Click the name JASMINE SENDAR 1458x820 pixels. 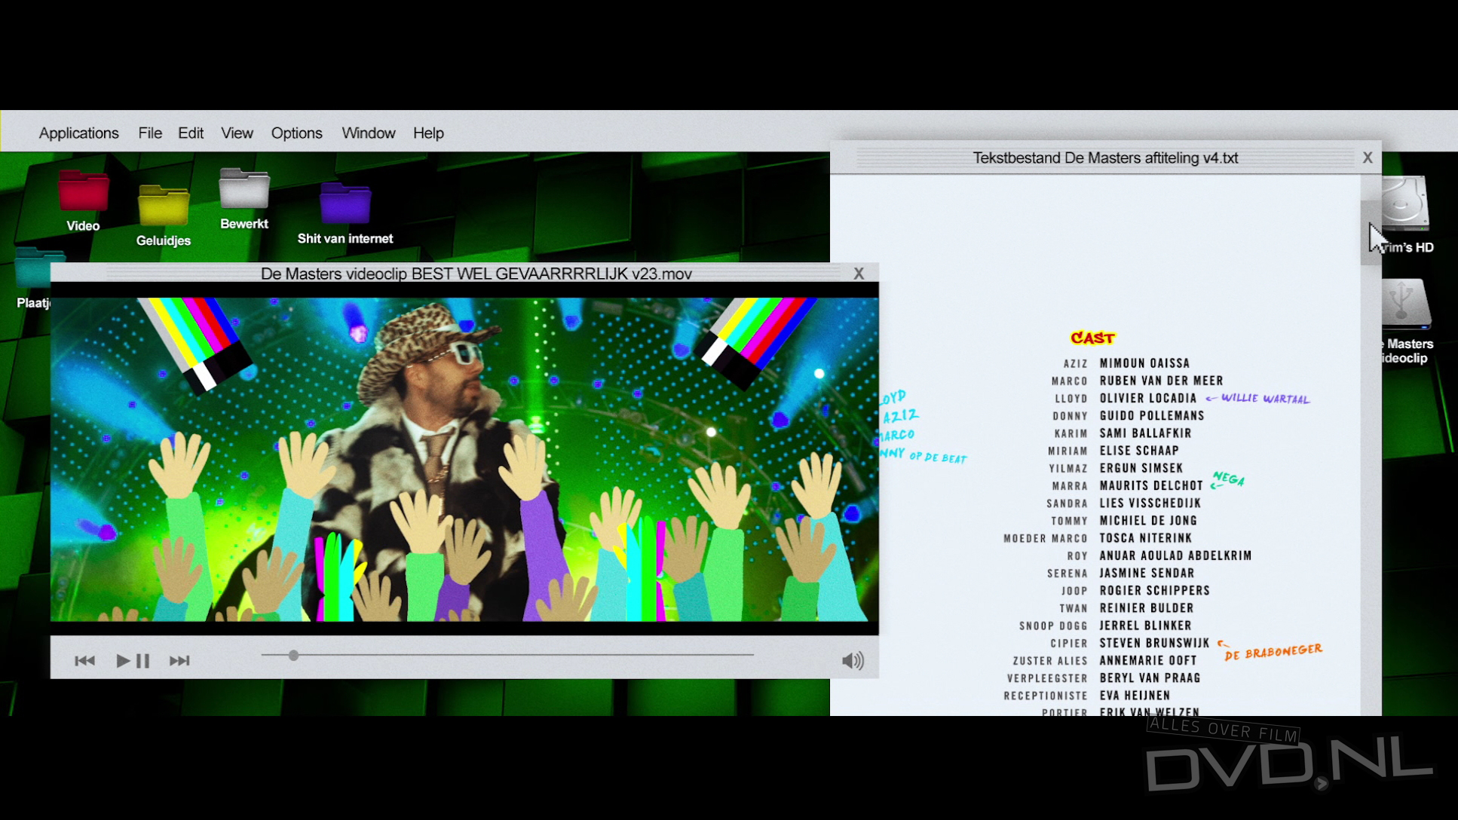point(1147,574)
